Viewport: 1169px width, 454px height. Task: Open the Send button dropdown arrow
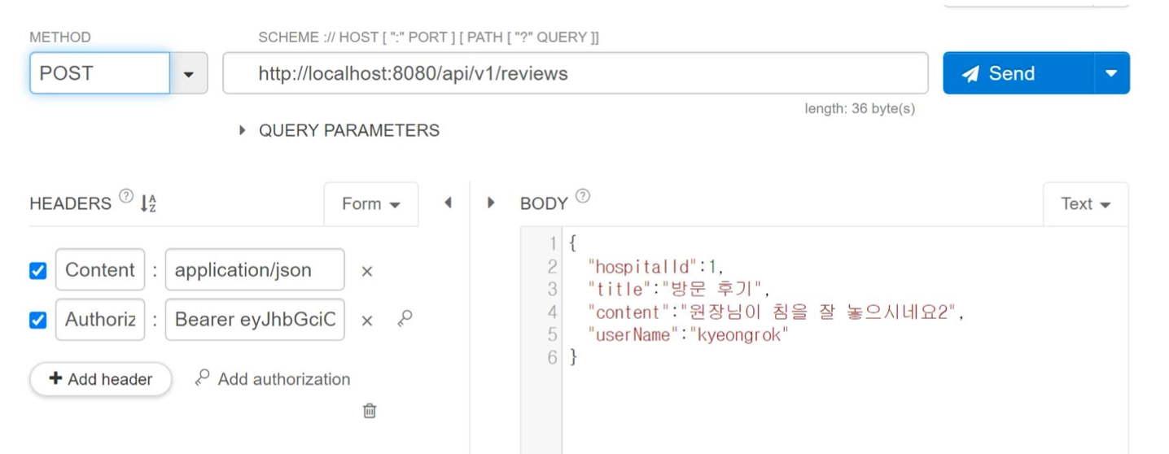(1112, 73)
